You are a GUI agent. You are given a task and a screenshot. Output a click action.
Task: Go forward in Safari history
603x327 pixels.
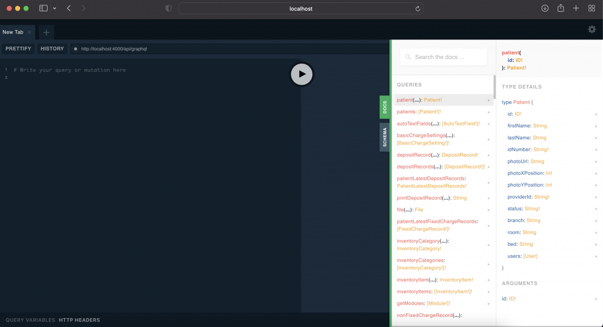84,8
